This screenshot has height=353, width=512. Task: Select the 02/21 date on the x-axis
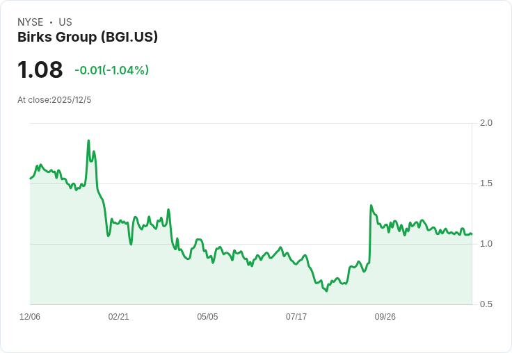pyautogui.click(x=119, y=317)
